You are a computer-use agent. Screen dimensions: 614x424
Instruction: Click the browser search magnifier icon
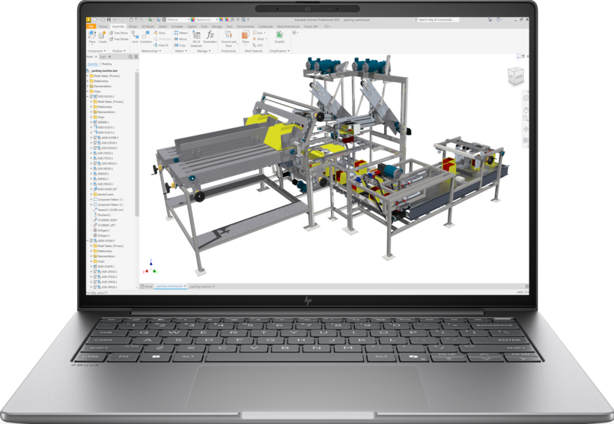pos(130,57)
